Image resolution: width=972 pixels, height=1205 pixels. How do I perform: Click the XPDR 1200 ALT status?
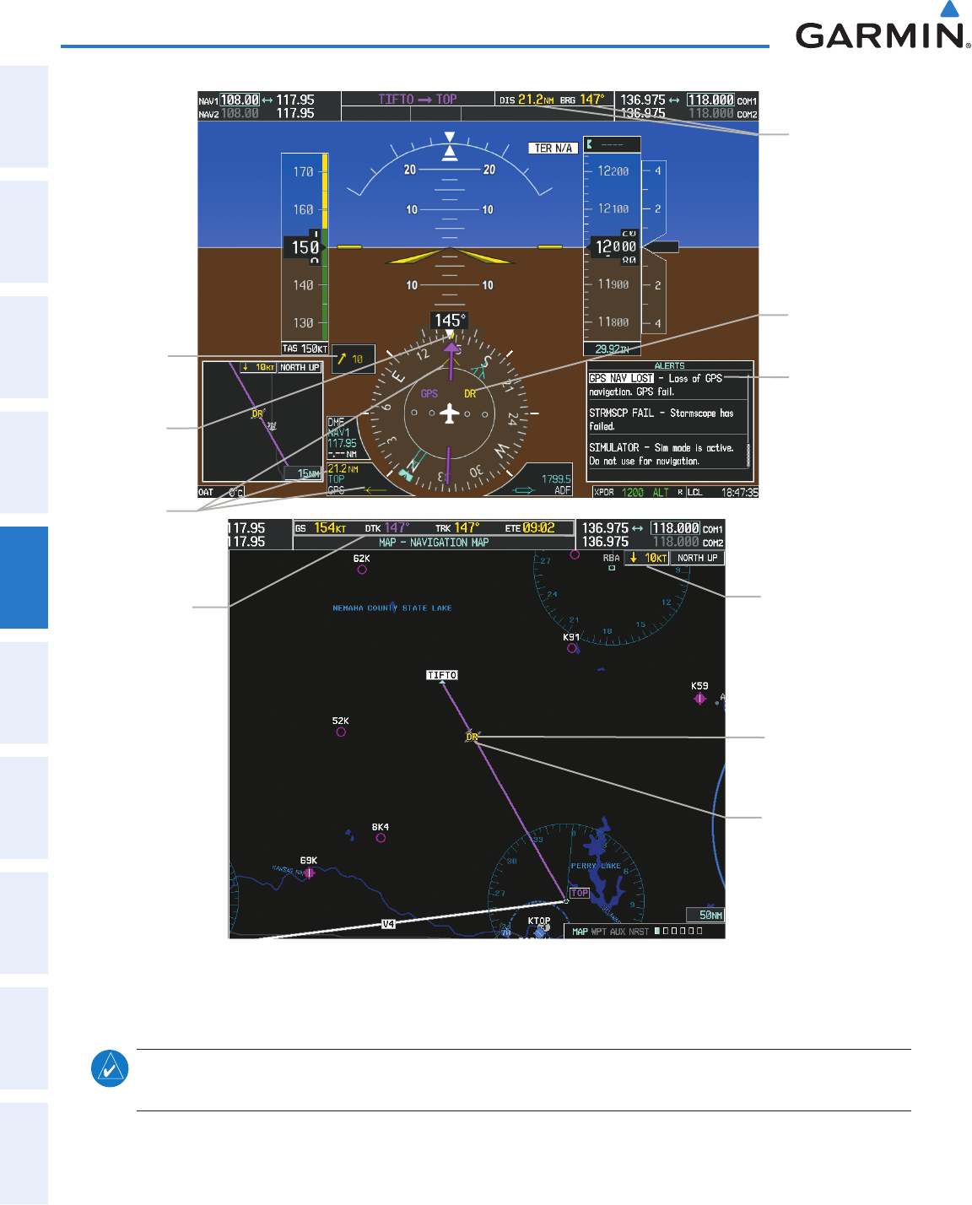pyautogui.click(x=632, y=492)
